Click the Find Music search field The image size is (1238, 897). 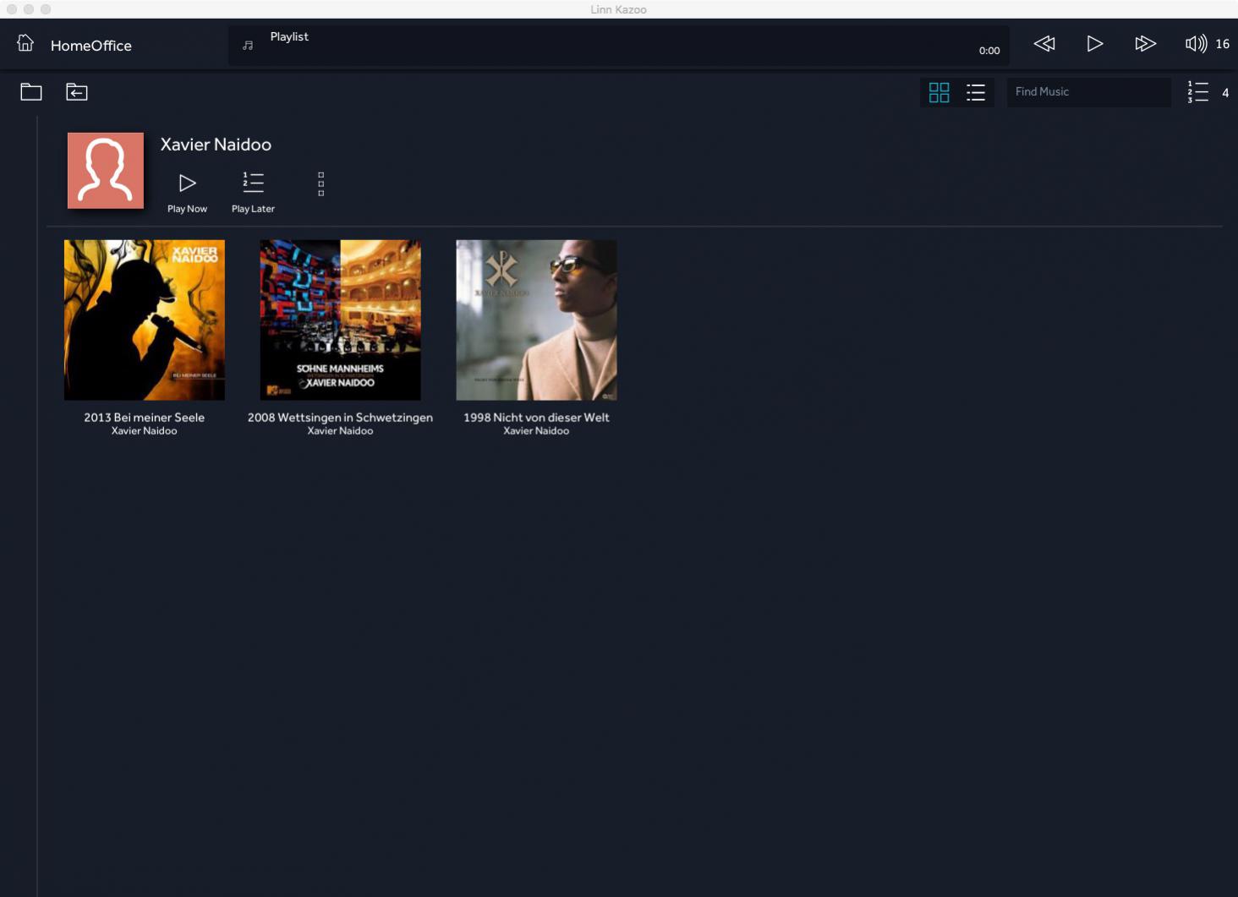(x=1088, y=92)
